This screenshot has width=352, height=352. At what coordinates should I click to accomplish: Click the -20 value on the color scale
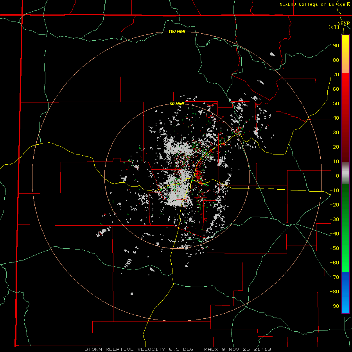tap(334, 205)
